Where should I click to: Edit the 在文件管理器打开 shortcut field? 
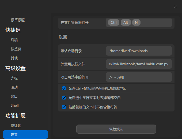click(139, 23)
